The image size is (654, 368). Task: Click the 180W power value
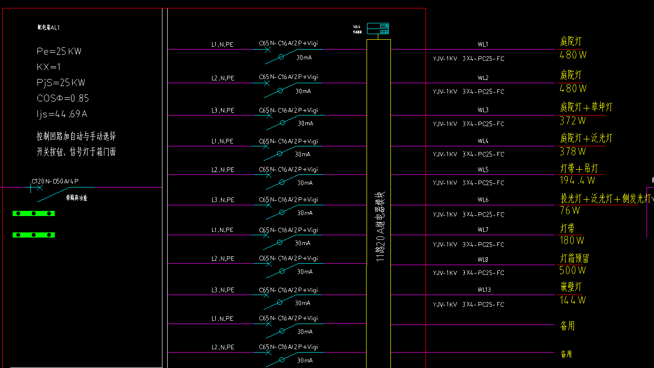tap(572, 240)
